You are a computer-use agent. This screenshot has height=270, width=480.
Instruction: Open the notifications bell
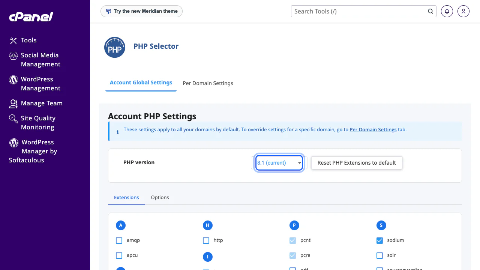[x=447, y=11]
